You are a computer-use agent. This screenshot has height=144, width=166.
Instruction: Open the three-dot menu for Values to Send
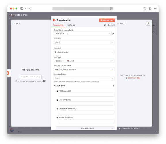113,86
